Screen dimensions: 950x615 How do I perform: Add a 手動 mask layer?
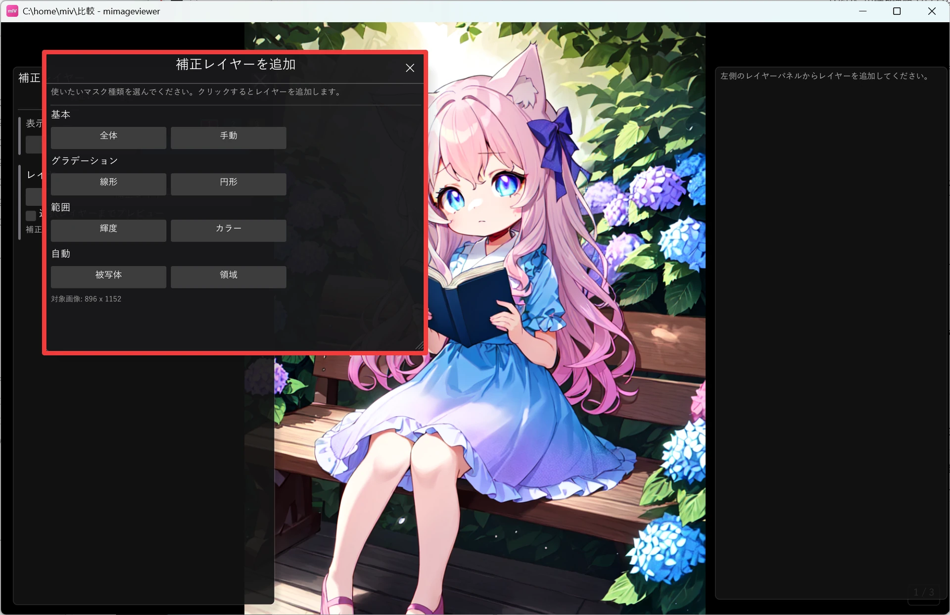click(x=229, y=137)
